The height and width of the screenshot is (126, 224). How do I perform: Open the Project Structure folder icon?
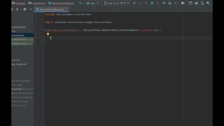click(x=183, y=3)
